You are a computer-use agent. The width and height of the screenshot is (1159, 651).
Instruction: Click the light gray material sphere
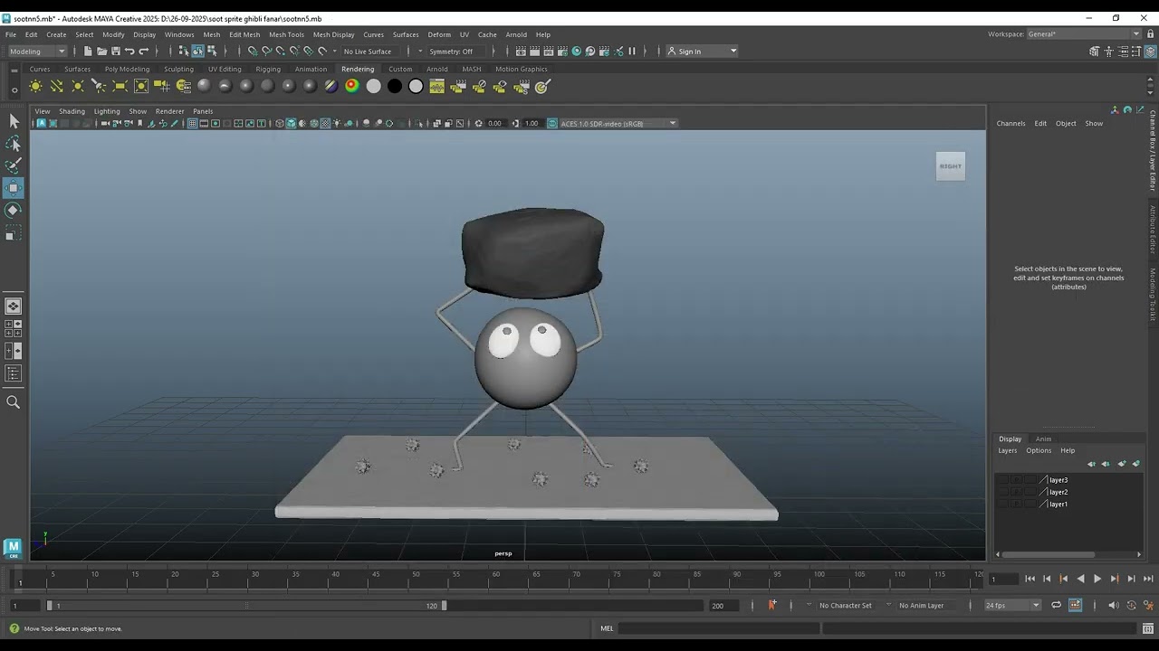(x=374, y=87)
